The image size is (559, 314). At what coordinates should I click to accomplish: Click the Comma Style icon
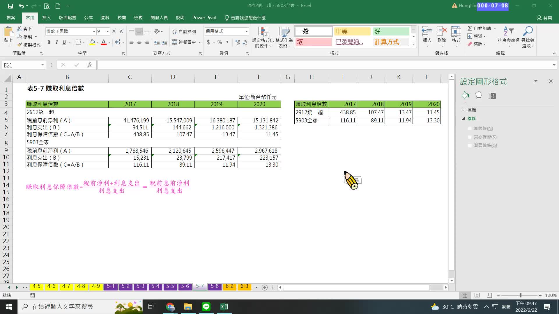227,42
